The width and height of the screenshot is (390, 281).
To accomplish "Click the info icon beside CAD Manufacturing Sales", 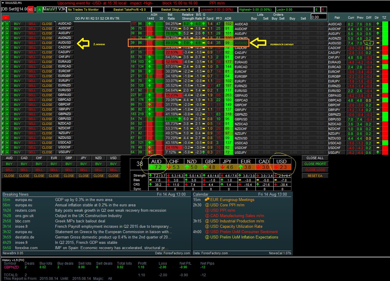I will [207, 216].
